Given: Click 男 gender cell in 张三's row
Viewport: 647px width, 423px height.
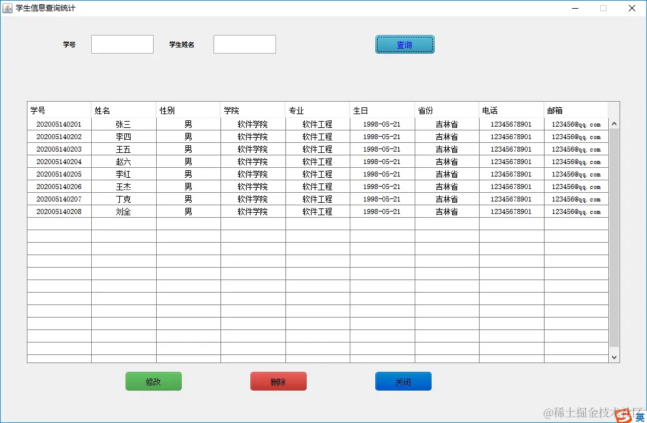Looking at the screenshot, I should (188, 124).
